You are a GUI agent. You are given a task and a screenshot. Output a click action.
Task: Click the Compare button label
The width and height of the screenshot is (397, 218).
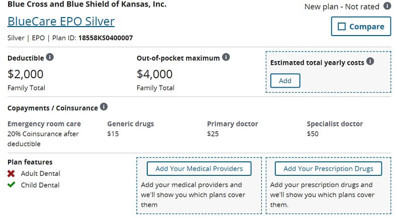click(367, 27)
